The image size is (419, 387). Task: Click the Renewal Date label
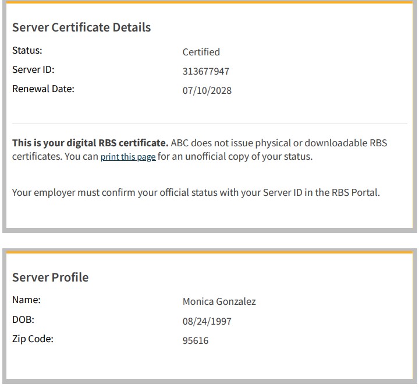pos(43,89)
